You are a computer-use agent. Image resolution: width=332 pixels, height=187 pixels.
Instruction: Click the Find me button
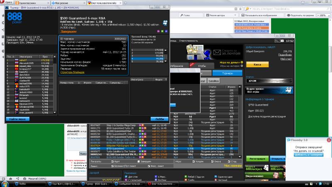(17, 119)
